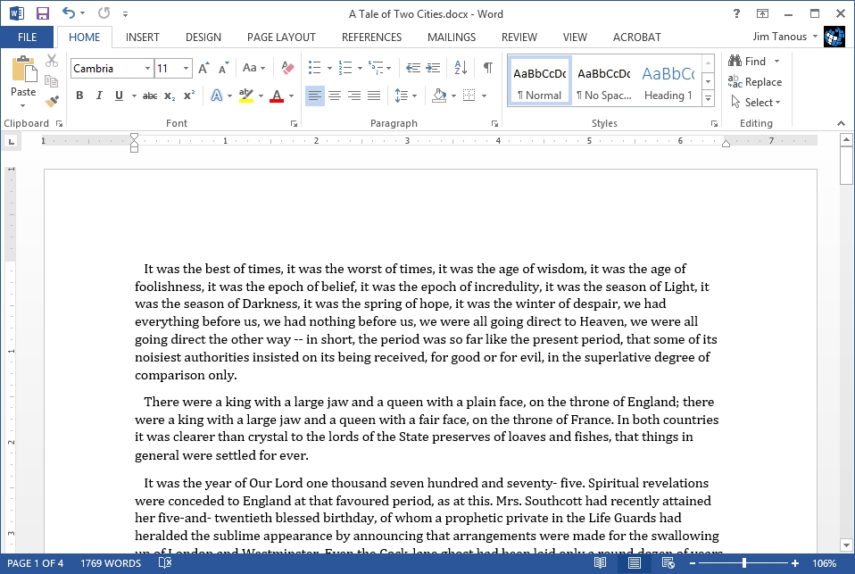Apply the No Spacing style
855x574 pixels.
point(604,80)
